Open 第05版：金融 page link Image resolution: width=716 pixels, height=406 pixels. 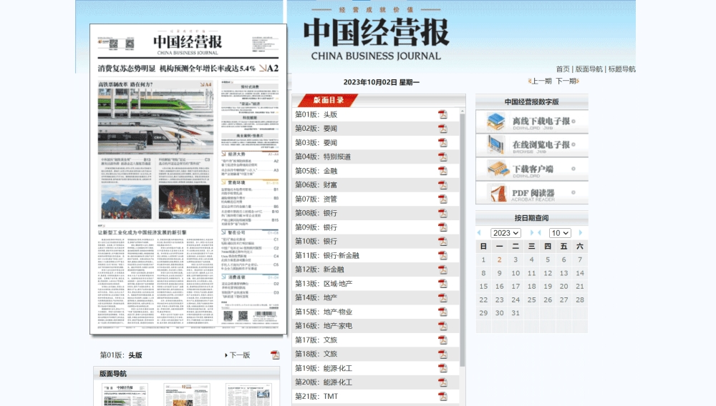(x=316, y=171)
